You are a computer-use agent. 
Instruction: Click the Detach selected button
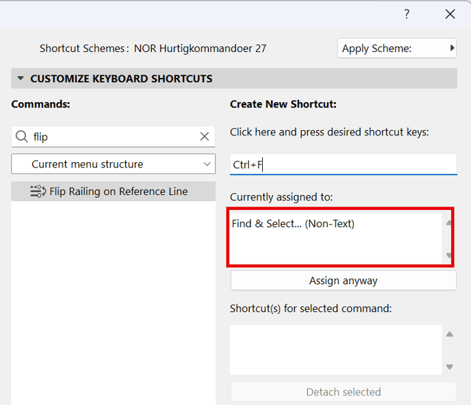(x=344, y=392)
